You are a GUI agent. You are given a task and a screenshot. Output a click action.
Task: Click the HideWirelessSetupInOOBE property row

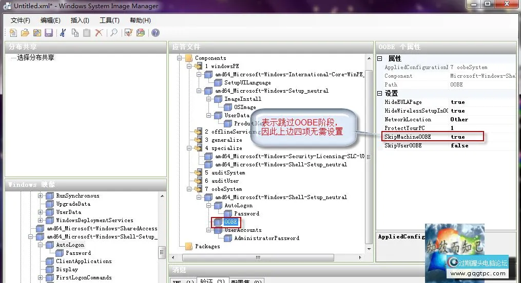point(446,111)
